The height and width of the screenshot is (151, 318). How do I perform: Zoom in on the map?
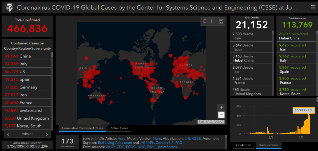221,108
